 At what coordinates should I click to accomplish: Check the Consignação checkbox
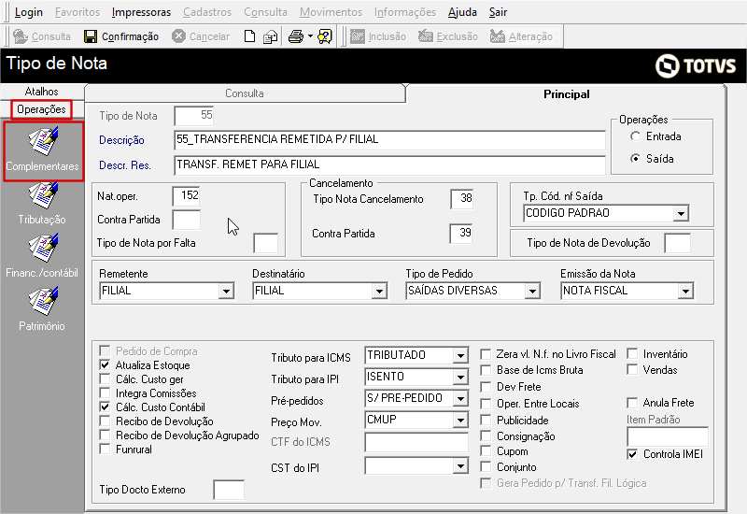[486, 436]
